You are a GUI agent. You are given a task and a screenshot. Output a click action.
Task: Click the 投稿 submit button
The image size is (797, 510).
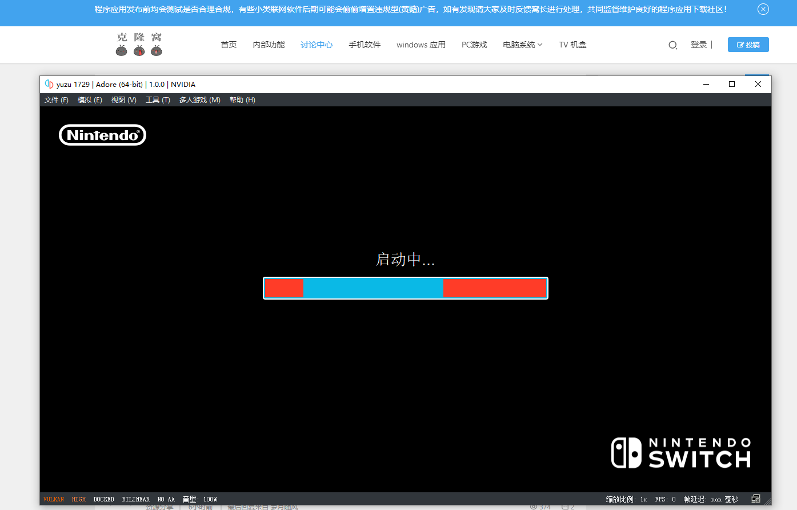tap(748, 45)
